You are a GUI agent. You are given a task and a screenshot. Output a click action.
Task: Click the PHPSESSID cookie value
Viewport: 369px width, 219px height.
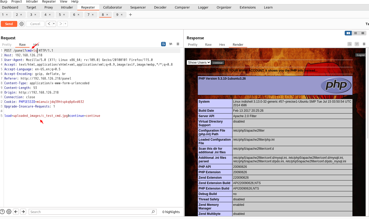[x=60, y=102]
